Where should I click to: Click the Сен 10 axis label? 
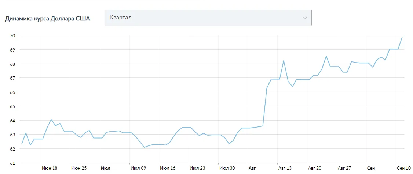tap(404, 168)
